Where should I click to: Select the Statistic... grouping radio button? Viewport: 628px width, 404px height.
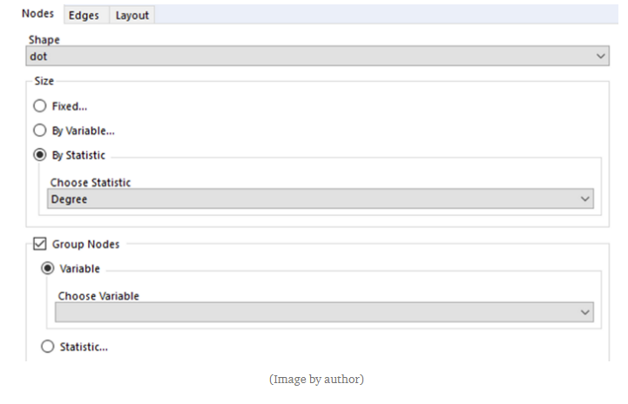48,347
